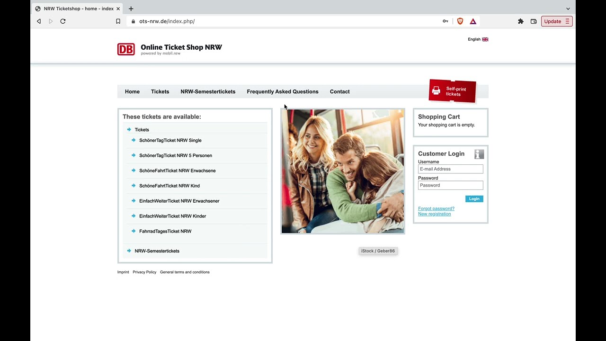The width and height of the screenshot is (606, 341).
Task: Click the DB logo
Action: coord(126,49)
